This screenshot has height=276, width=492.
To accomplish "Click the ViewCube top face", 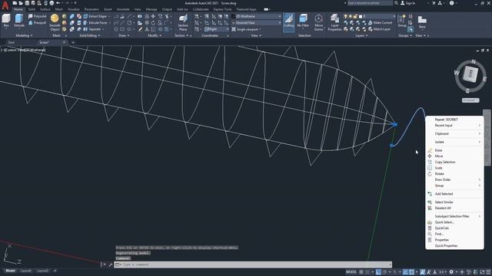I will (470, 74).
